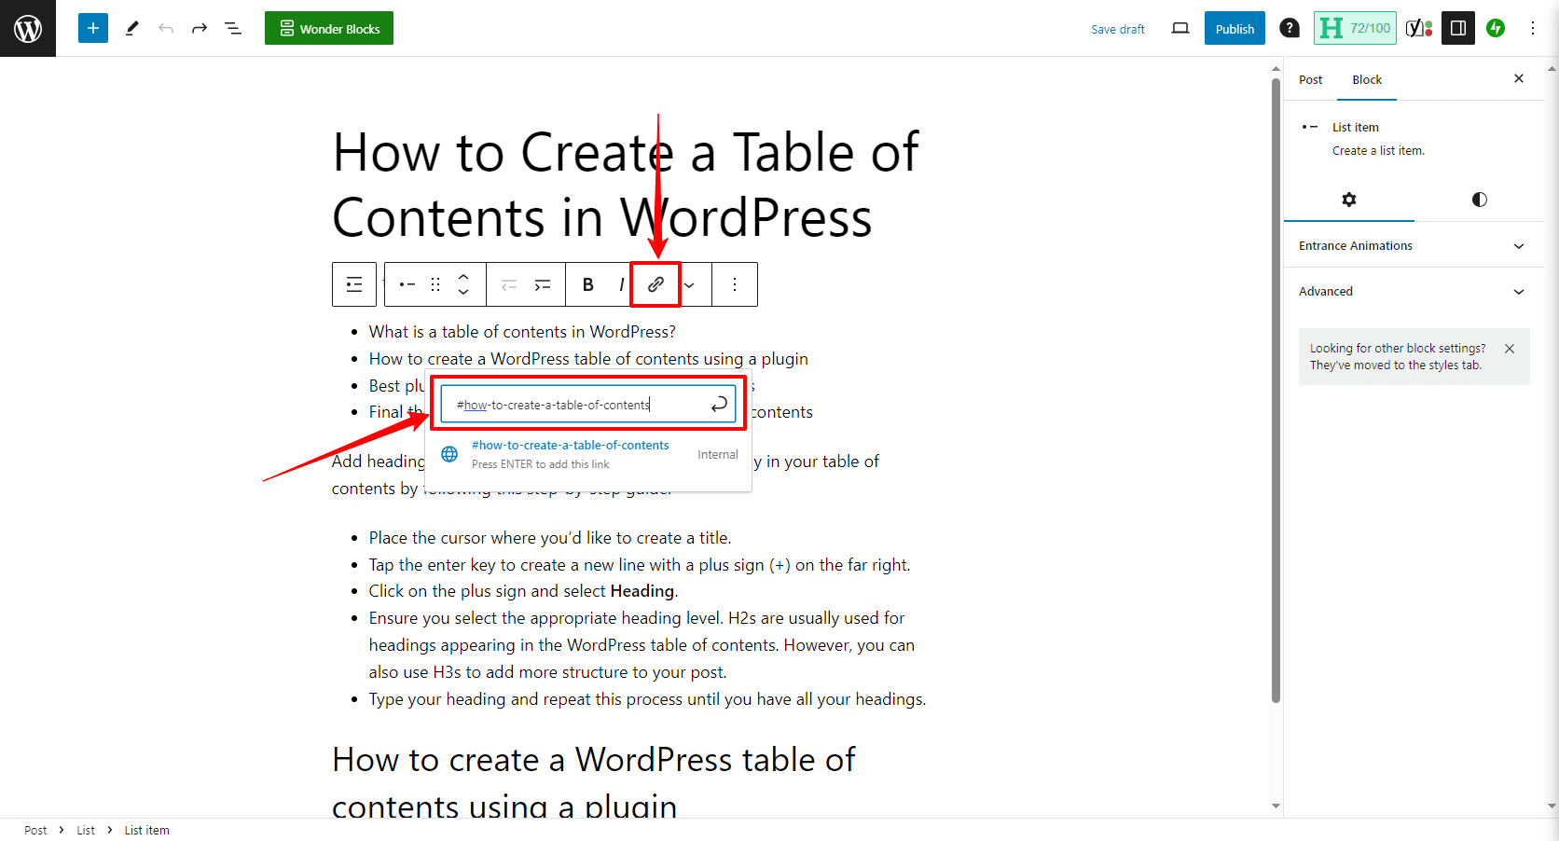The height and width of the screenshot is (841, 1559).
Task: Toggle italic formatting
Action: click(621, 284)
